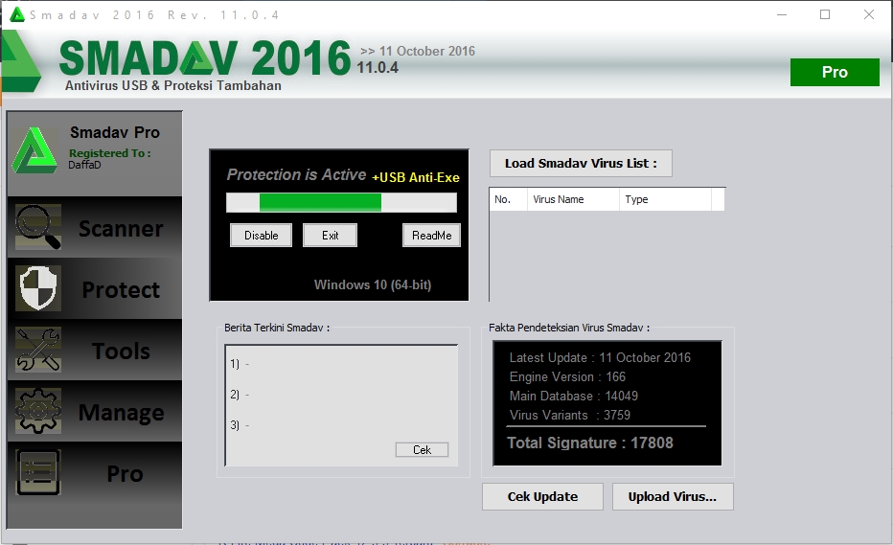The width and height of the screenshot is (893, 545).
Task: Click the Smadav Pro green triangle logo
Action: [34, 150]
